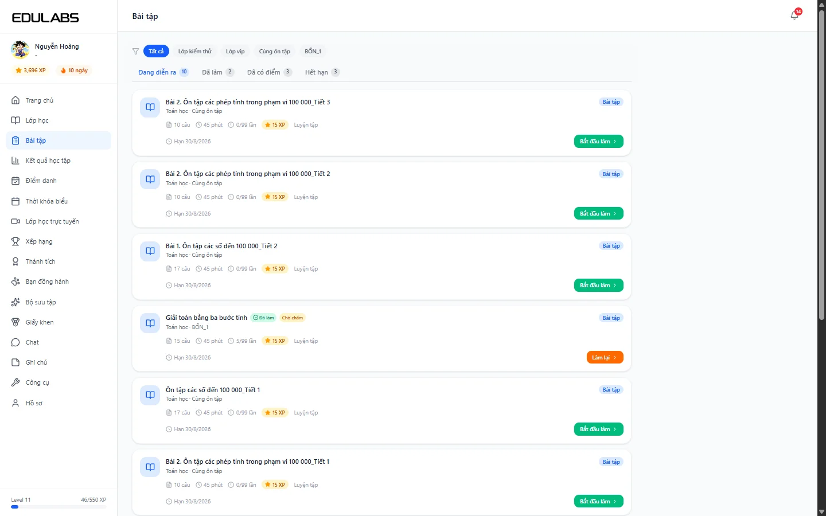Open title Bài 1. Ôn tập các số đến 100 000_Tiết 2
This screenshot has width=826, height=516.
(x=221, y=246)
